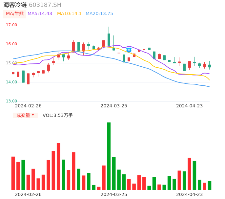Click the stock name 海容冷链
This screenshot has height=199, width=225.
point(15,5)
